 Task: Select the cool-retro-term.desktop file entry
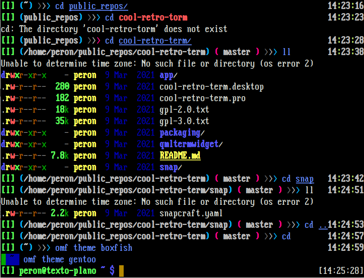pyautogui.click(x=211, y=87)
